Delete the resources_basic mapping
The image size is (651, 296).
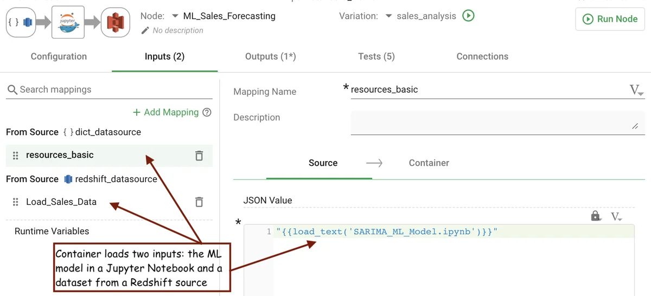(199, 156)
